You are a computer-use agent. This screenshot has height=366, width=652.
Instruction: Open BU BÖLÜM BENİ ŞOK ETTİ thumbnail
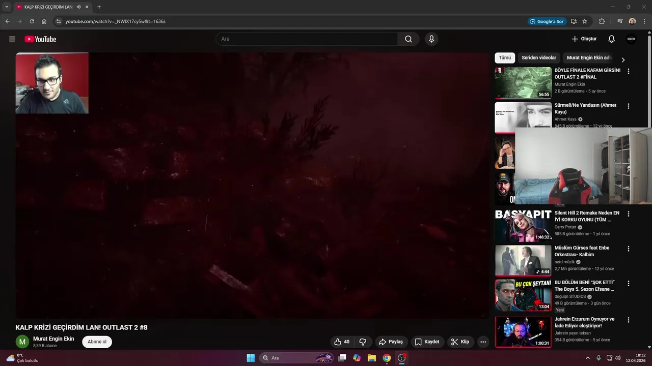tap(523, 295)
